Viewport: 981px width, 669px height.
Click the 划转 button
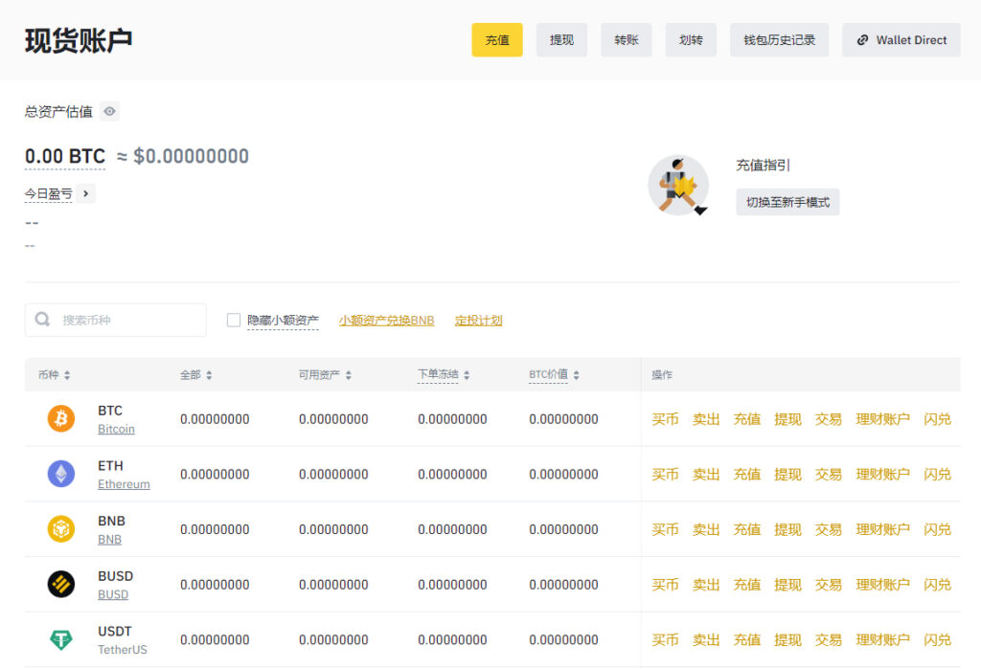click(691, 40)
